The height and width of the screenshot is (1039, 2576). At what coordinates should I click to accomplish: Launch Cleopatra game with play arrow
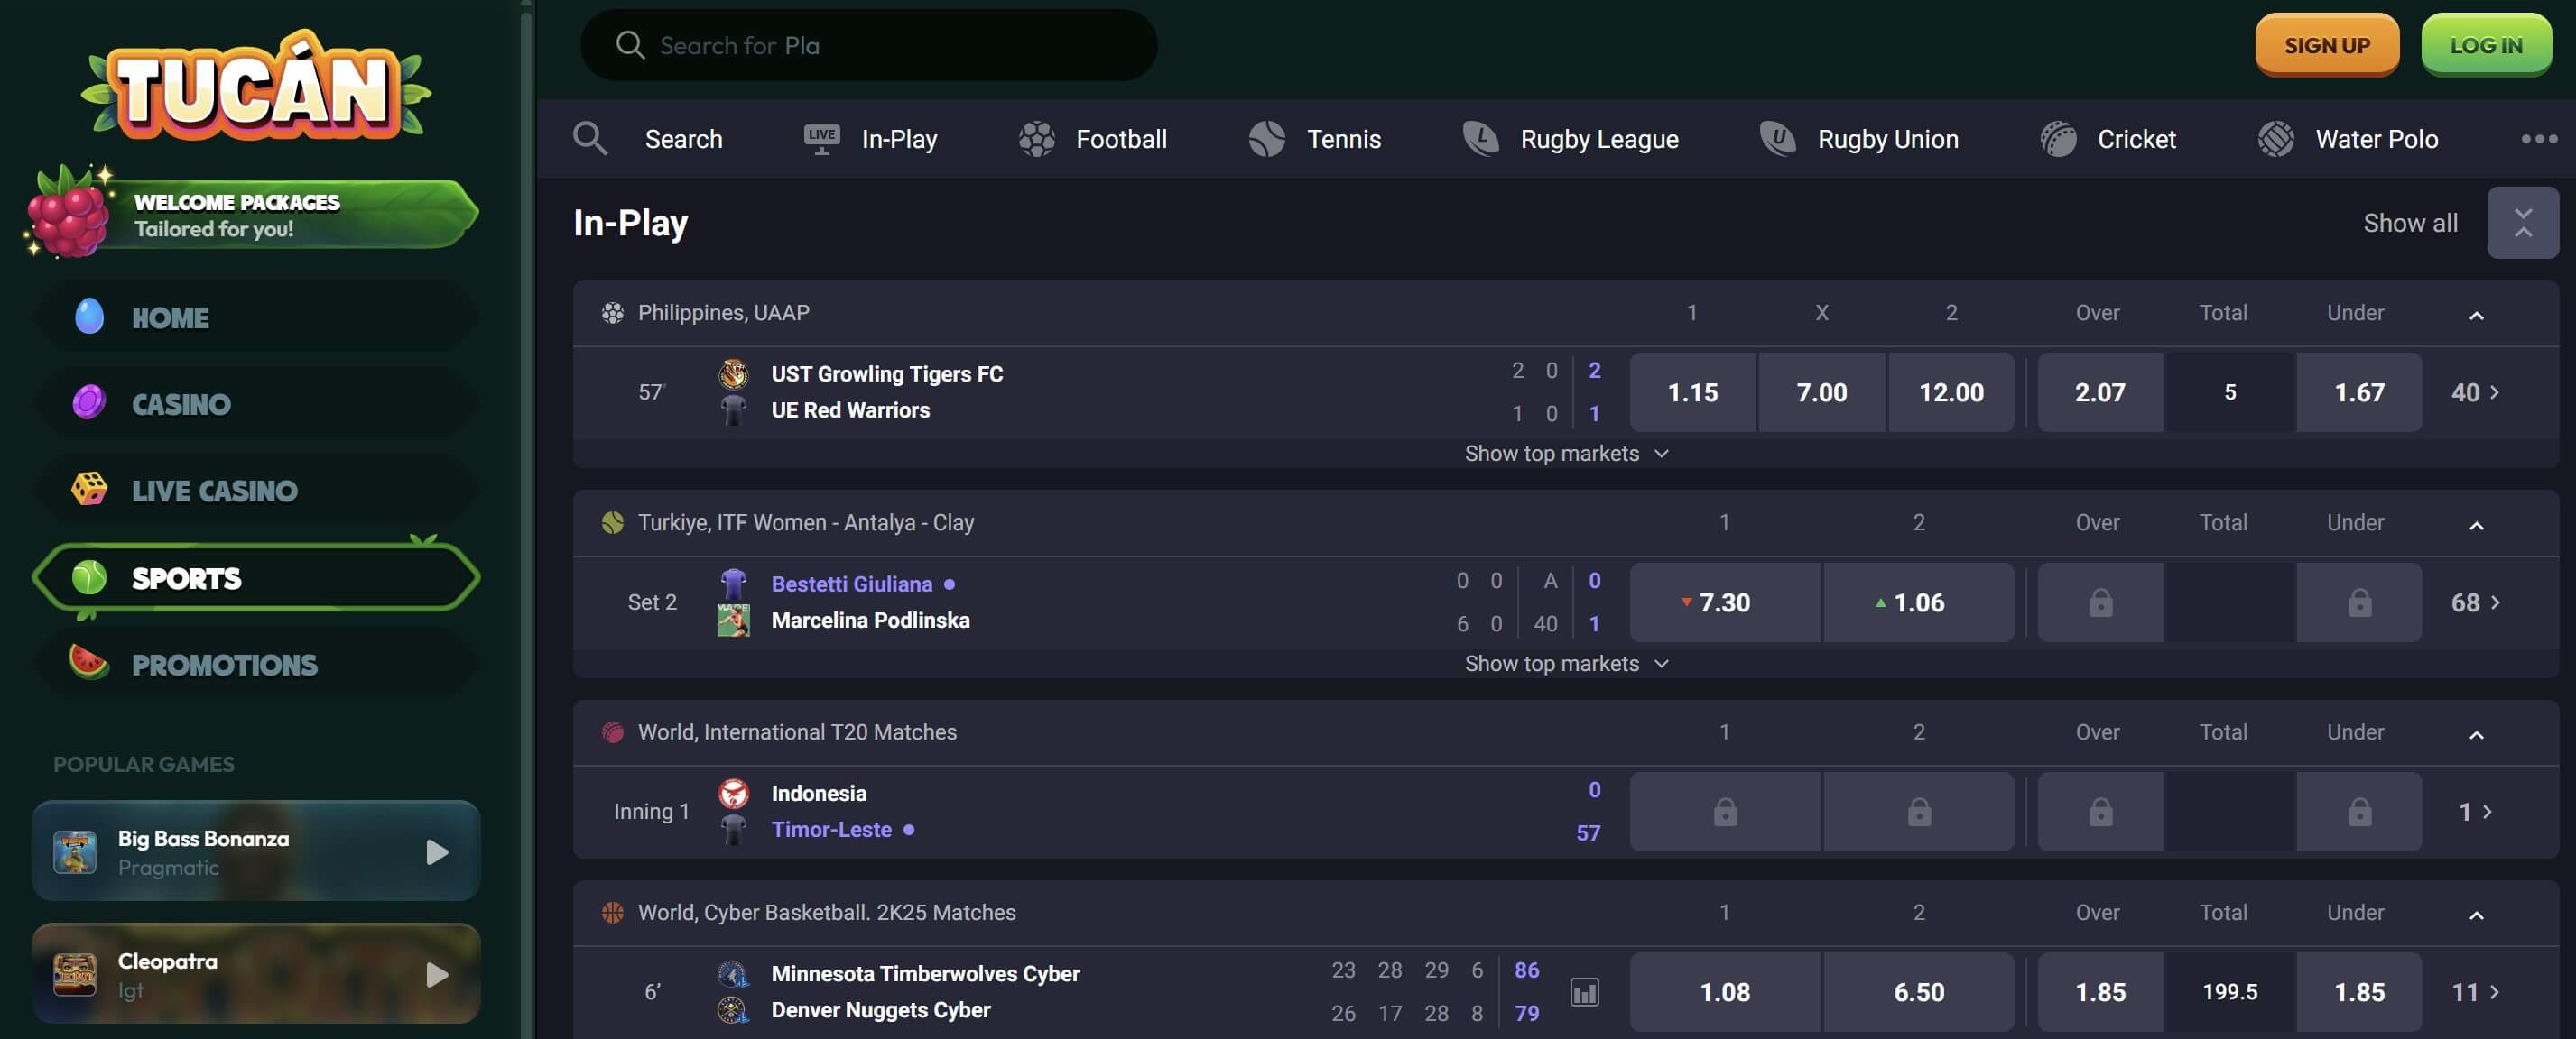[x=436, y=974]
